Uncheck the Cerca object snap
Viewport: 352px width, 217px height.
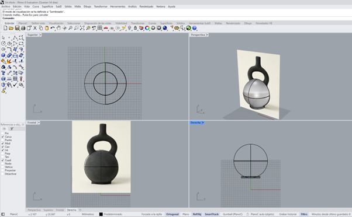tap(3, 136)
